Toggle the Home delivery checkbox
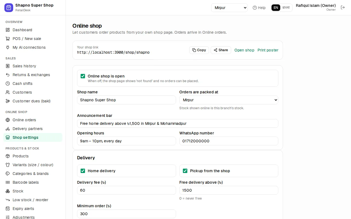Viewport: 351px width, 219px height. [83, 171]
